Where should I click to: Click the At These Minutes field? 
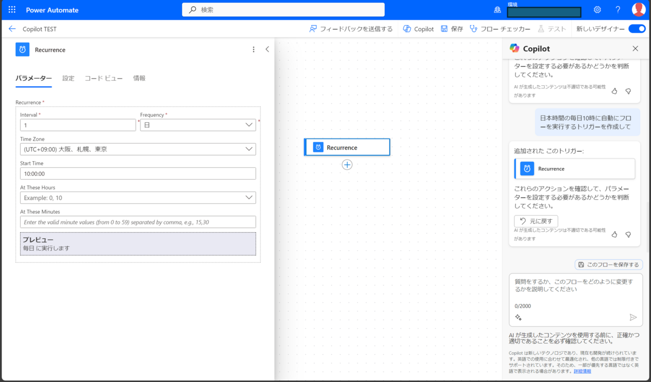coord(138,222)
